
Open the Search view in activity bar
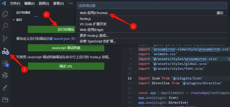tap(5, 26)
